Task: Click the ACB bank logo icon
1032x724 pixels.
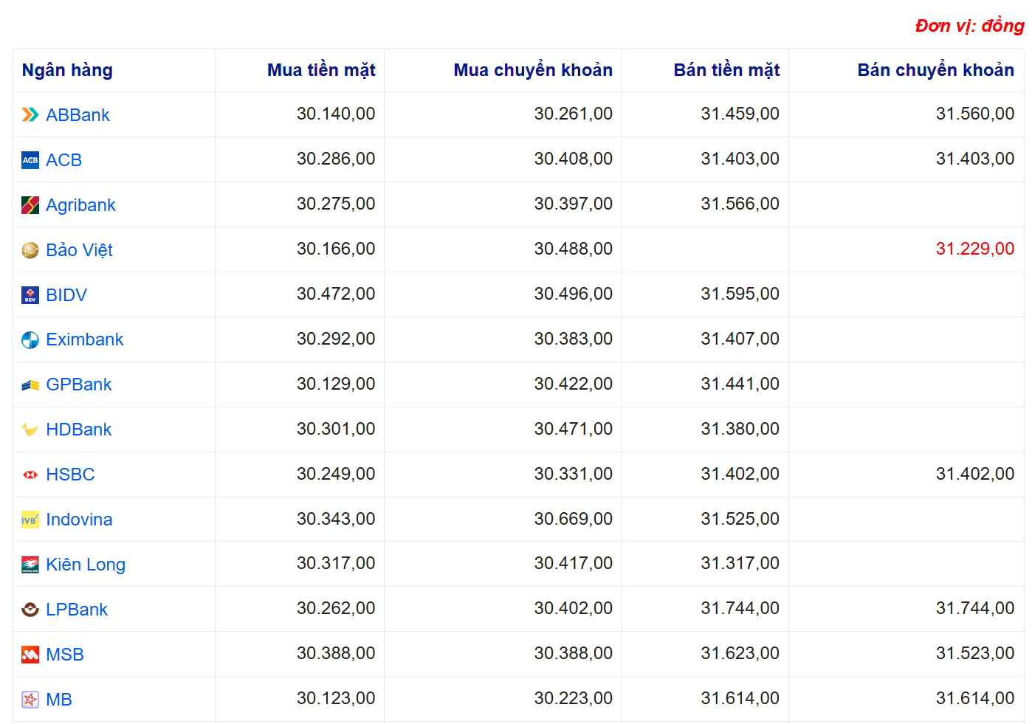Action: point(30,160)
